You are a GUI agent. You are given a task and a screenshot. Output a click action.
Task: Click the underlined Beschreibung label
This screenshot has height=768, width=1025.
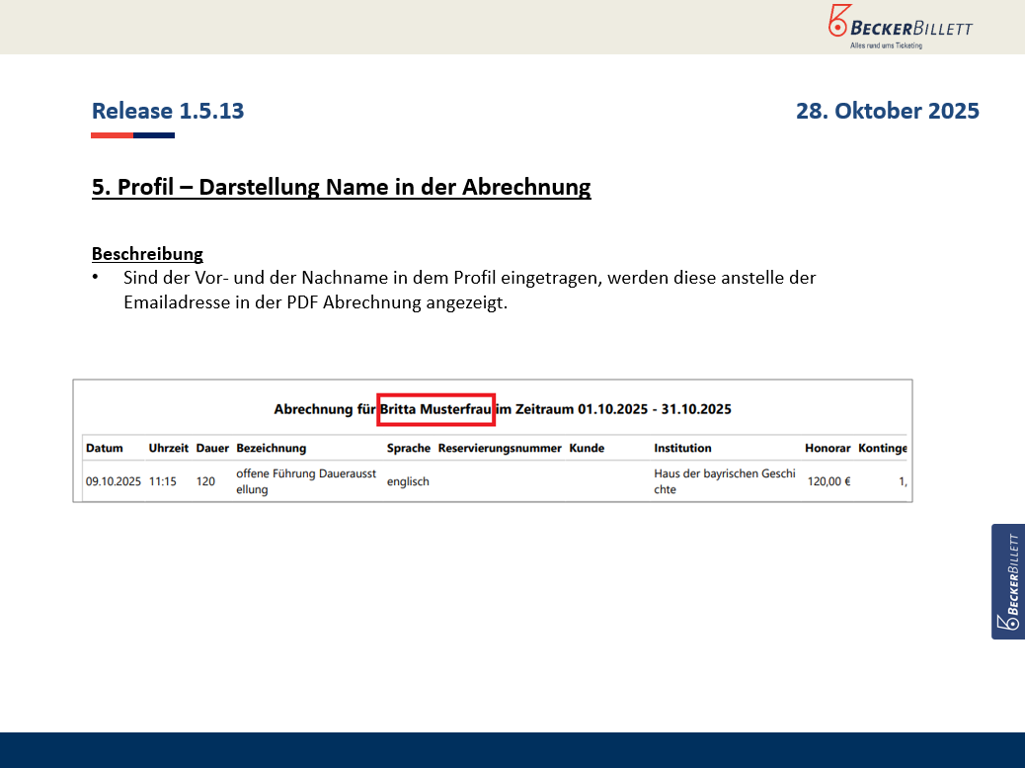pos(147,254)
